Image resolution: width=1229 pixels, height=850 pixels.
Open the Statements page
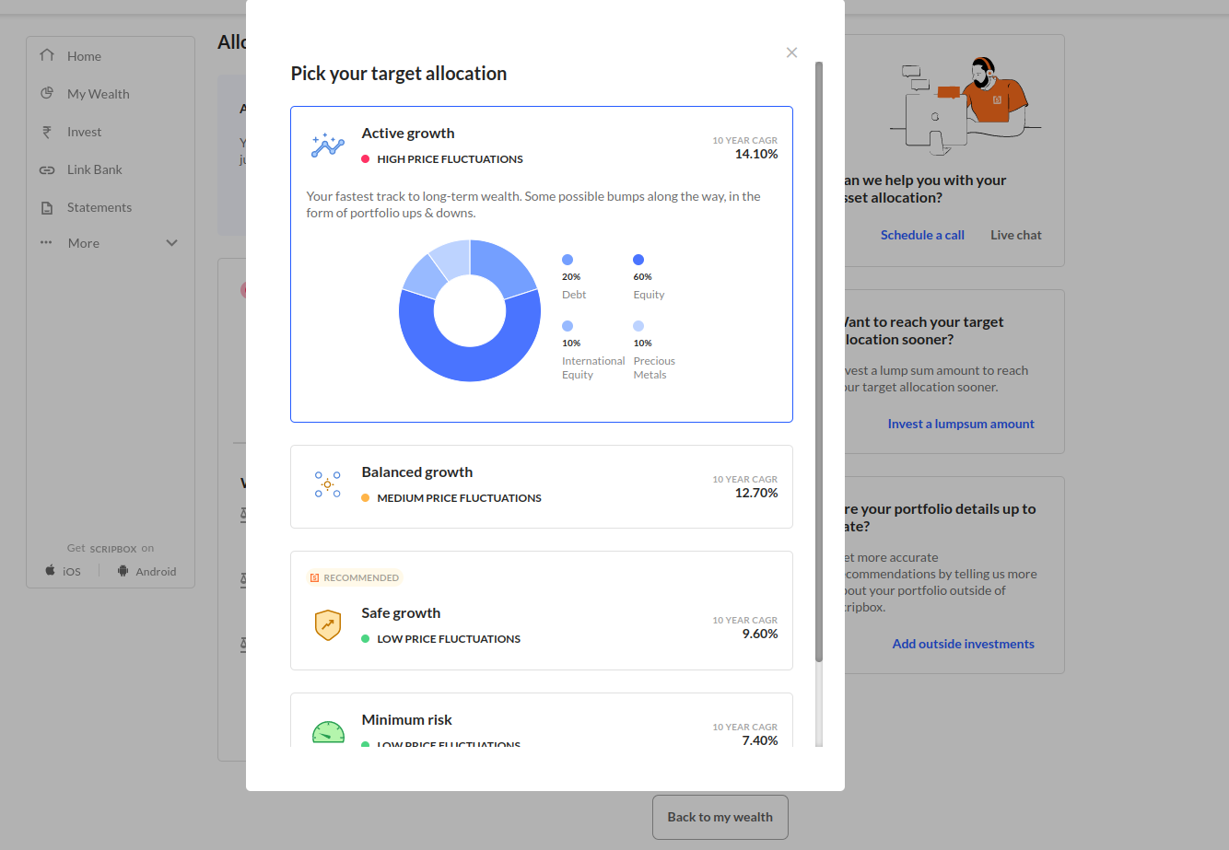pos(99,208)
